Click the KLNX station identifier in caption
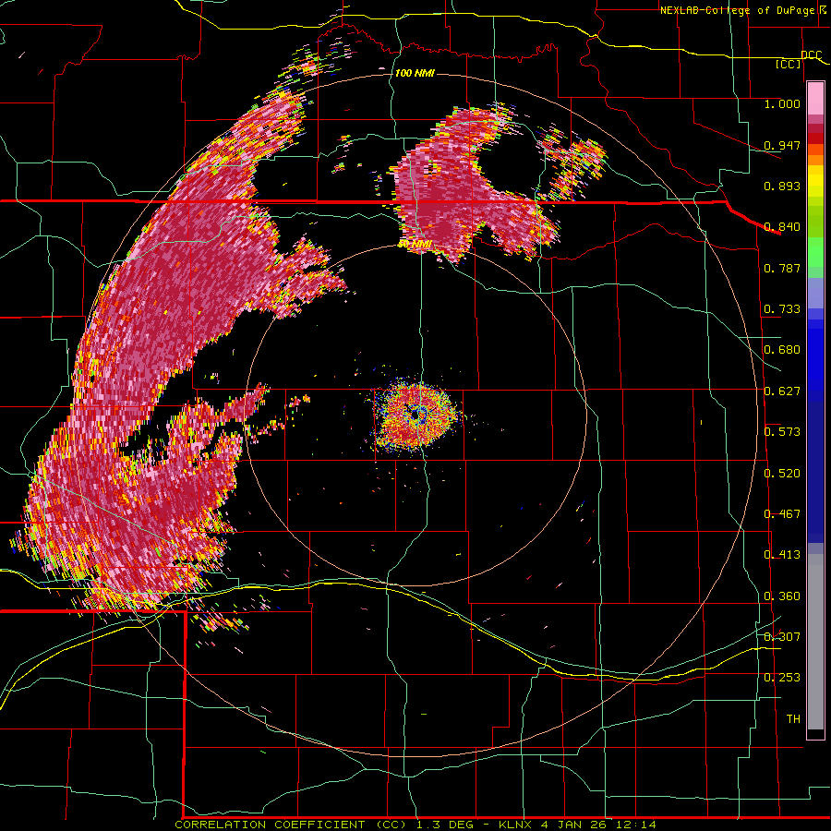 (x=515, y=825)
